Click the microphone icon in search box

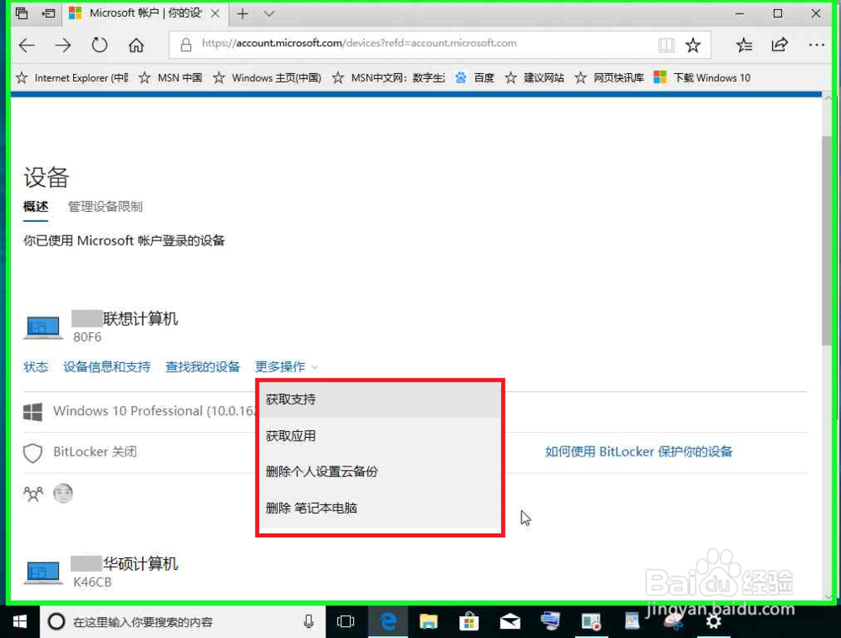coord(309,622)
